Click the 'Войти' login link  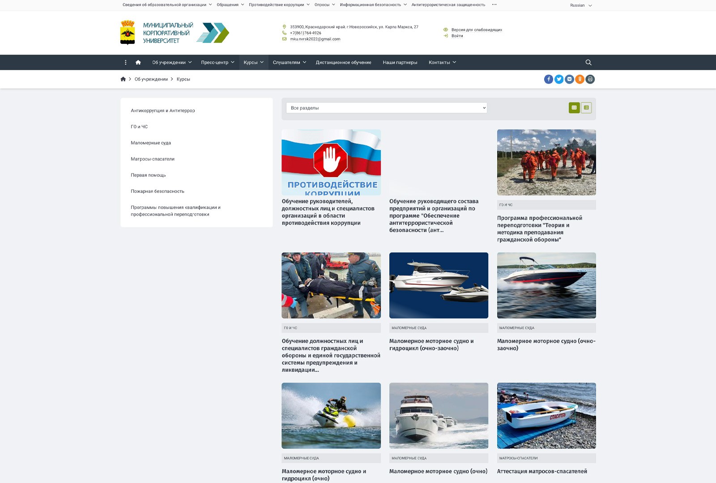[x=457, y=36]
